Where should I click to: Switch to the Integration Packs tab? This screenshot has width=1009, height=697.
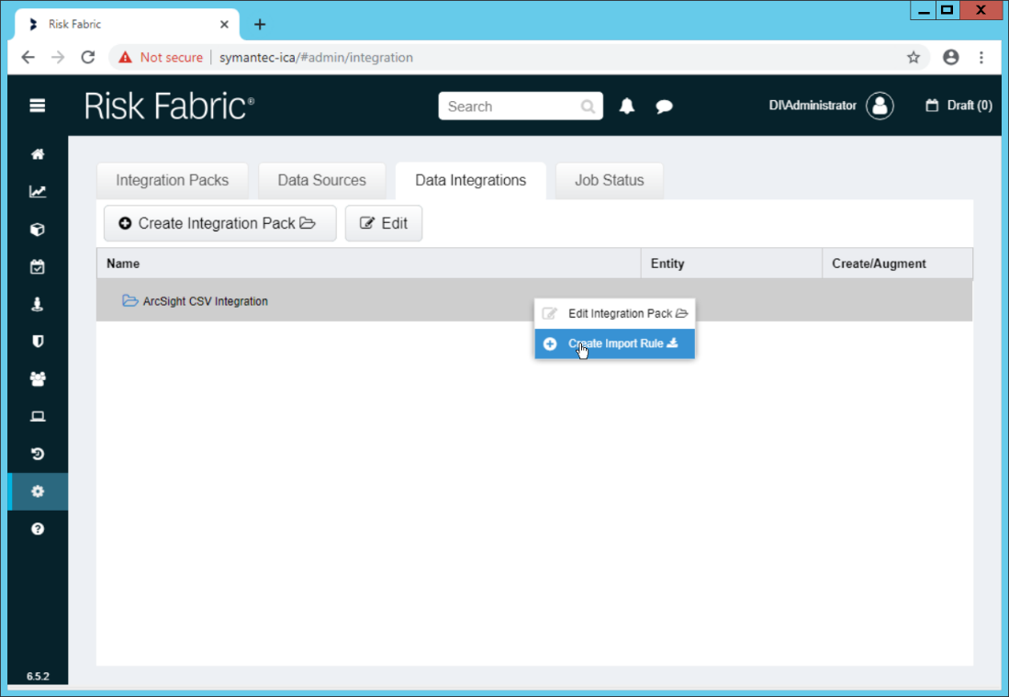click(172, 180)
